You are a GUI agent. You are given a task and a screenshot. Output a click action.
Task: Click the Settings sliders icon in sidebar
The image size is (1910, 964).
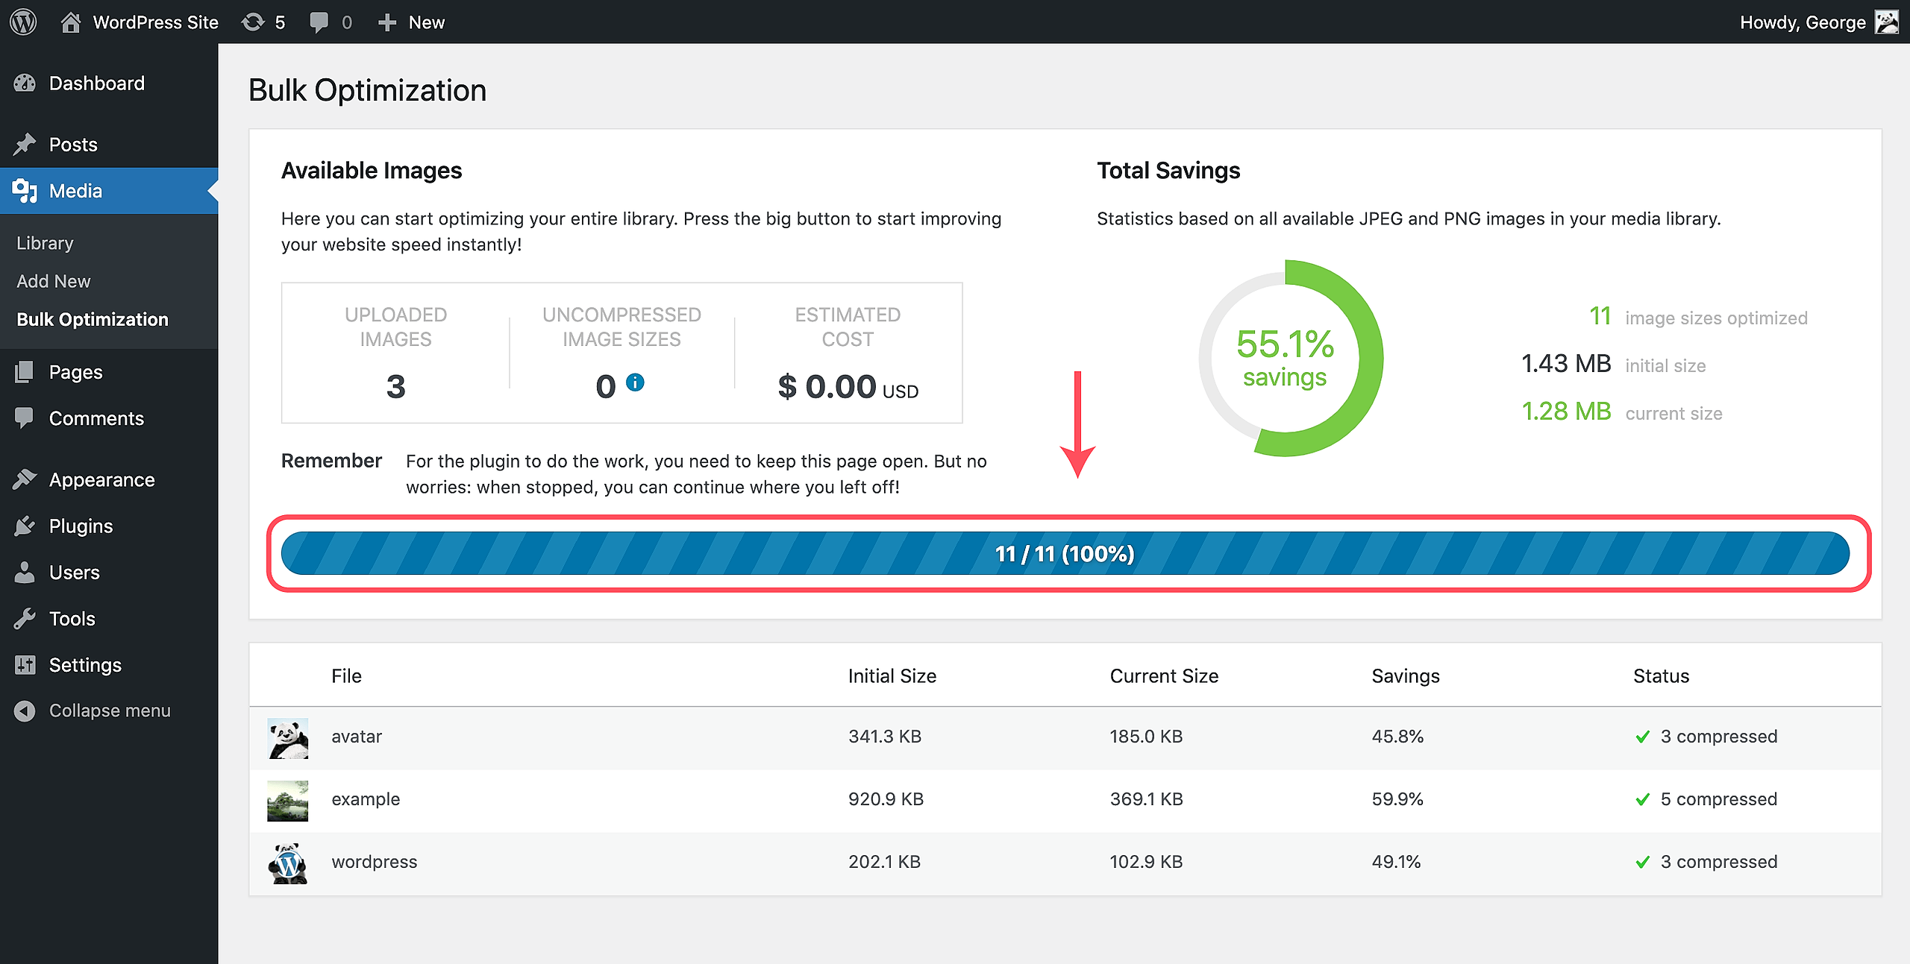coord(25,665)
